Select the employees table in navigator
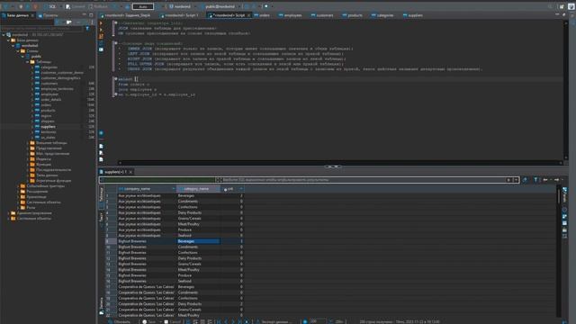576x324 pixels. pos(49,94)
